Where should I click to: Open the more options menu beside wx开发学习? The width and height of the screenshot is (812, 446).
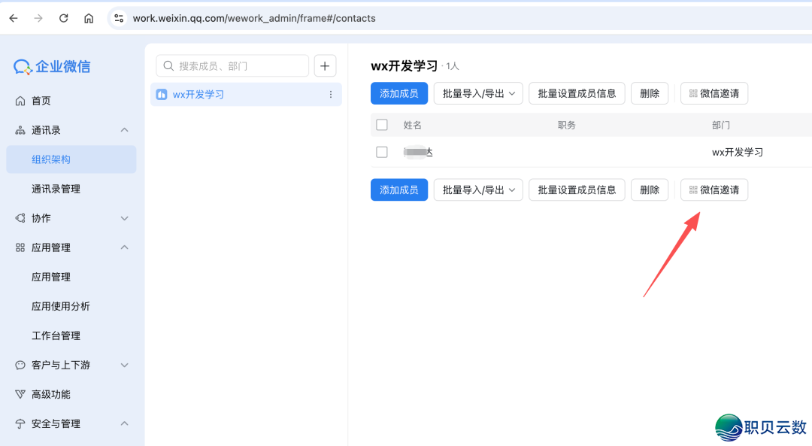tap(329, 94)
